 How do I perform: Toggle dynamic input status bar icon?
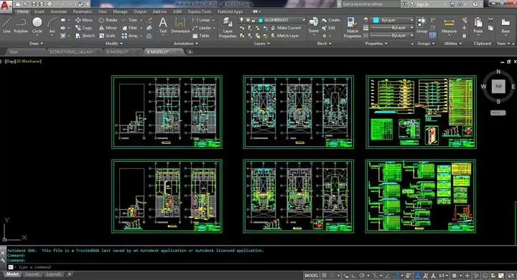pyautogui.click(x=345, y=276)
